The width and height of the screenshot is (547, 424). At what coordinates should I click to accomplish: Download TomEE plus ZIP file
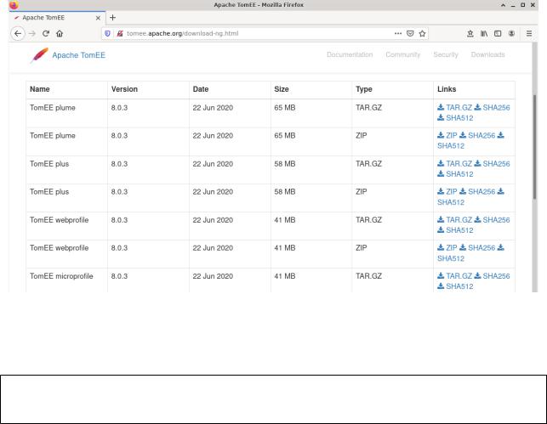click(x=447, y=192)
